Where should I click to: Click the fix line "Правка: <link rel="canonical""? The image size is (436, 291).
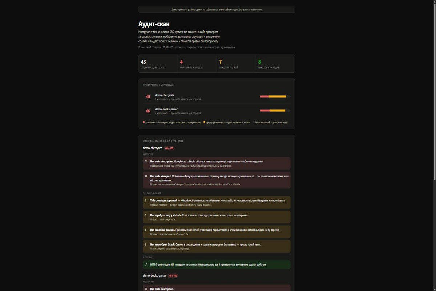[x=169, y=235]
